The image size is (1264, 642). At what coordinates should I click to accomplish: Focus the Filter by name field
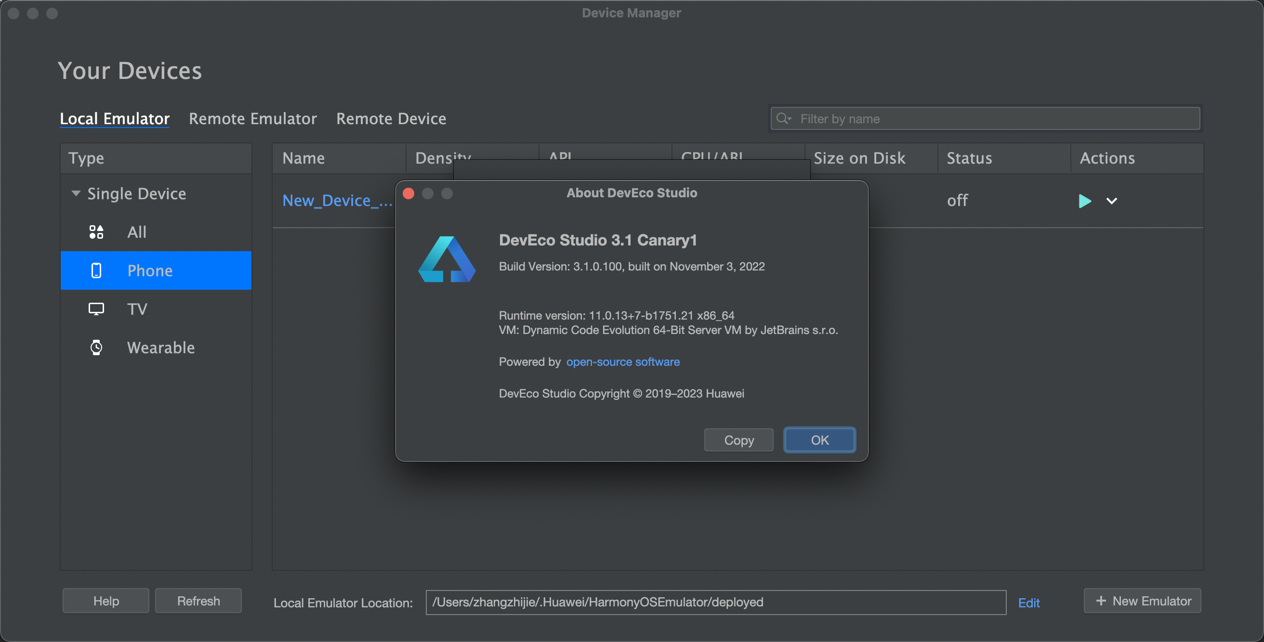(985, 118)
